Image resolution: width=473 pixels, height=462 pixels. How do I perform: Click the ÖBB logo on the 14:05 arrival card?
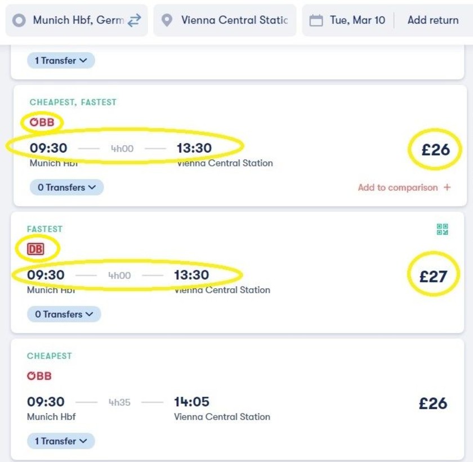pyautogui.click(x=39, y=376)
